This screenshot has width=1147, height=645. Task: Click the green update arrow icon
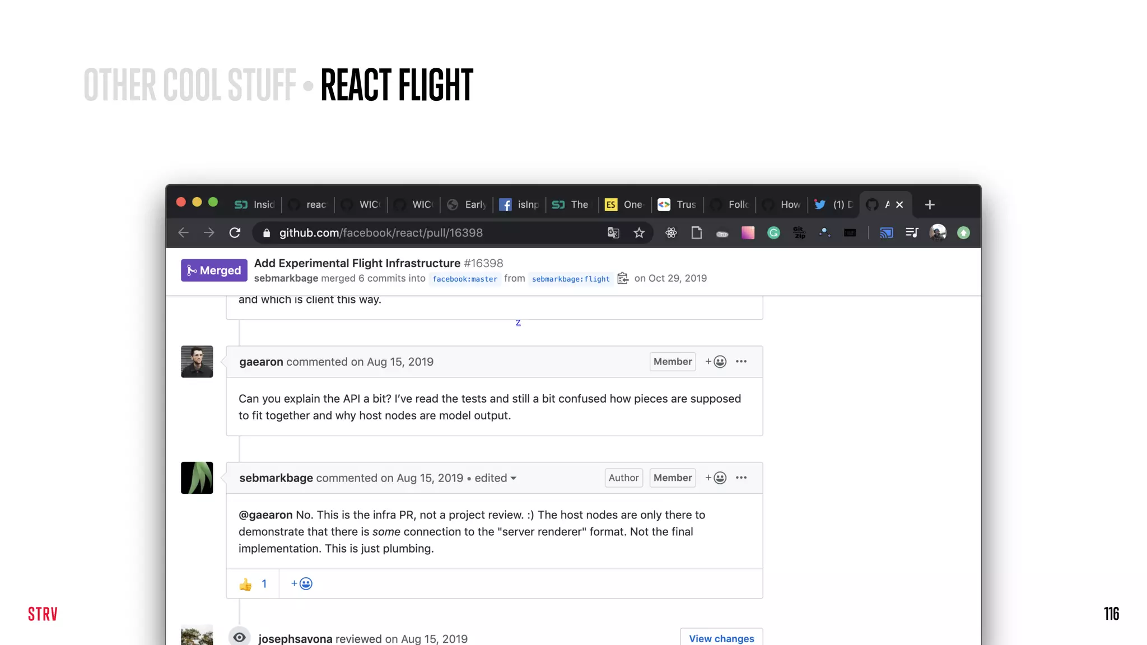click(963, 233)
